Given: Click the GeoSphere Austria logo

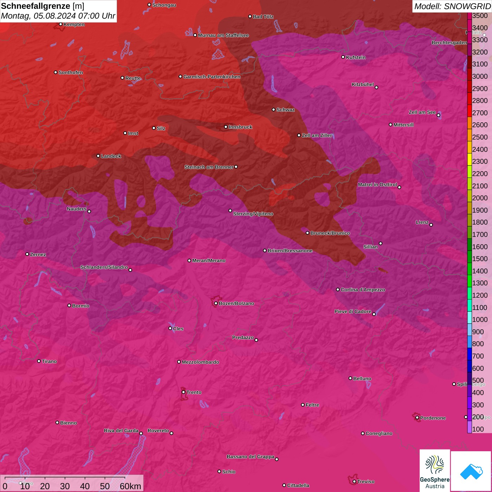Looking at the screenshot, I should click(x=435, y=470).
